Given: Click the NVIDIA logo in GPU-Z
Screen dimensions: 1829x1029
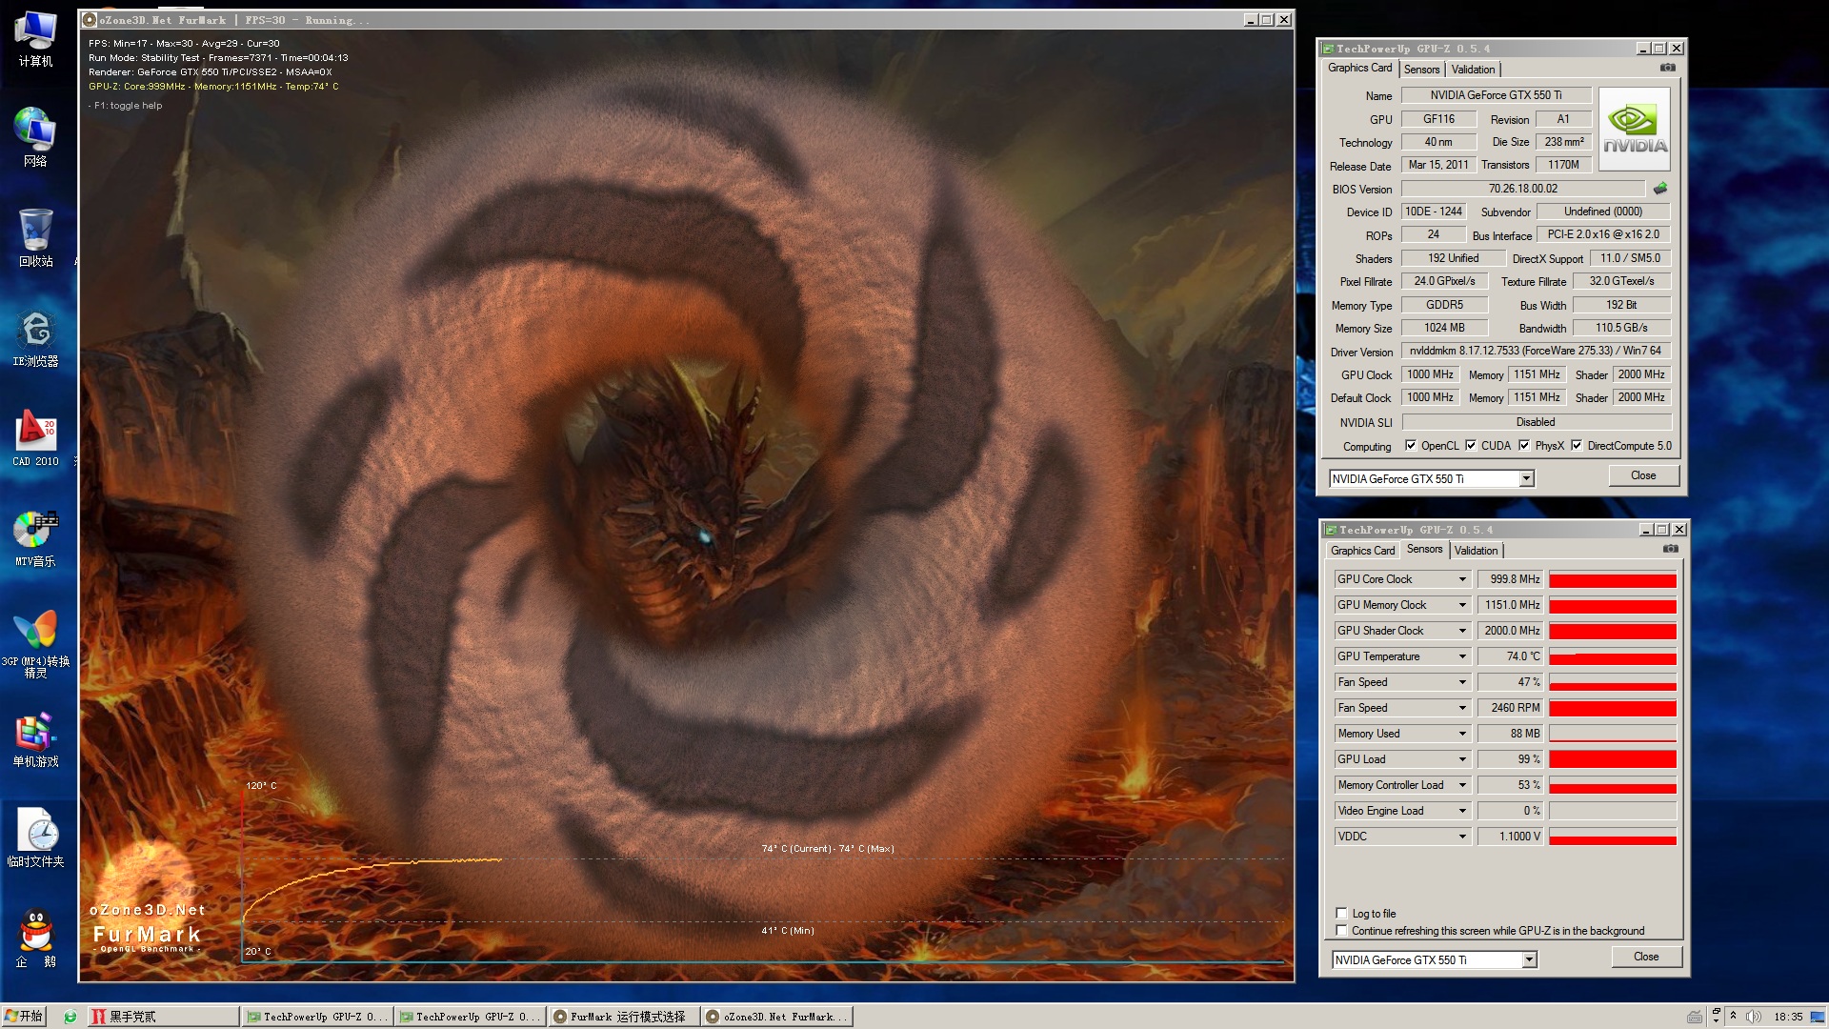Looking at the screenshot, I should coord(1635,129).
